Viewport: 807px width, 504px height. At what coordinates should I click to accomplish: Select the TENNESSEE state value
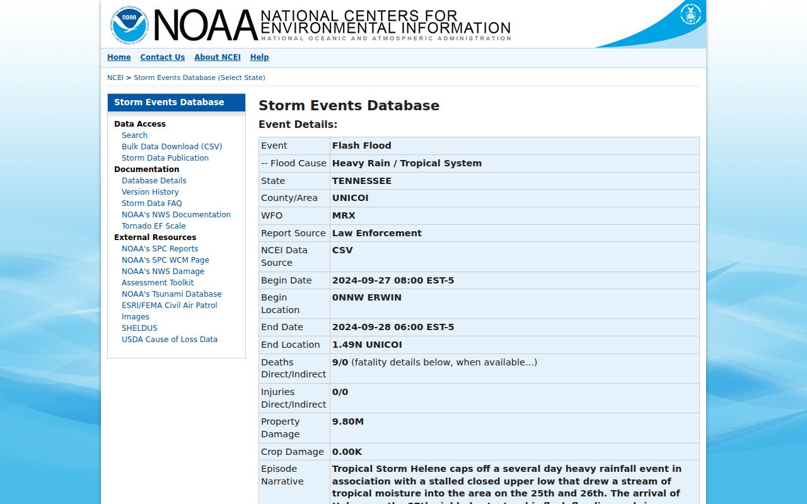point(362,181)
